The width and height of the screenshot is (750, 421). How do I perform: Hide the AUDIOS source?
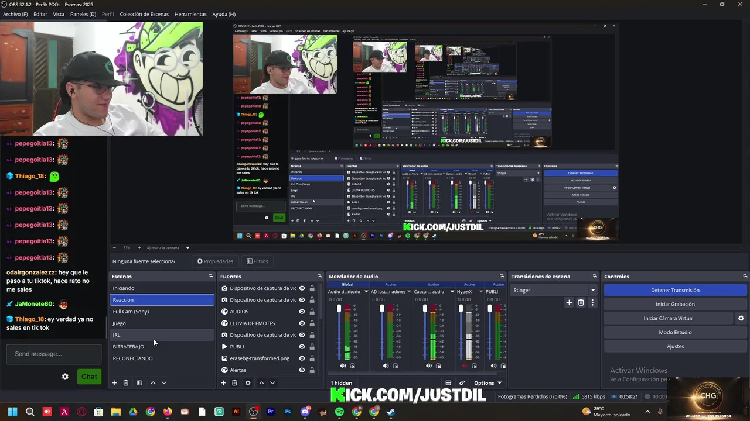[x=302, y=312]
